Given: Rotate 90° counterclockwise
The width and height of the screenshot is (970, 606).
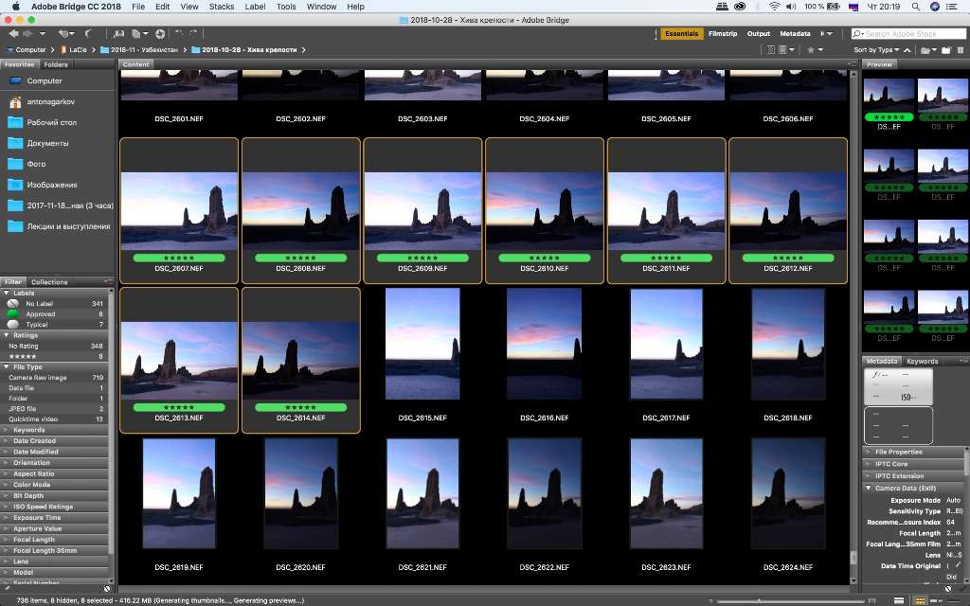Looking at the screenshot, I should pos(179,33).
